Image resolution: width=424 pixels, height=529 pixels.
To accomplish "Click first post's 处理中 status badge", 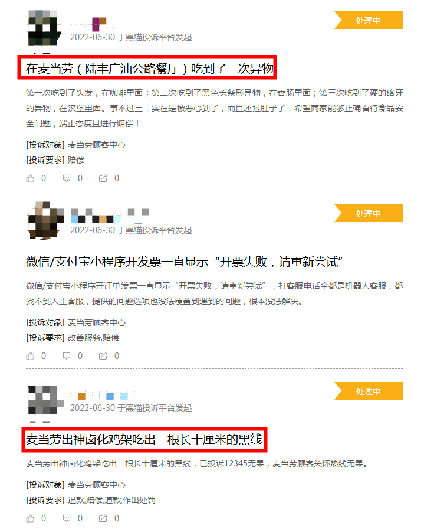I will click(369, 20).
